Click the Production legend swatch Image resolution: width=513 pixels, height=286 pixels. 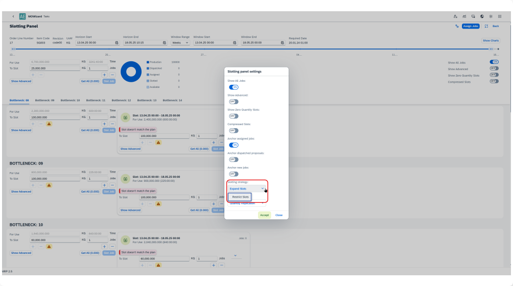[148, 62]
